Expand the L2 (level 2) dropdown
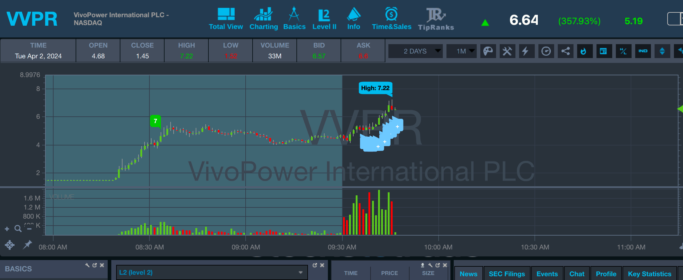 (212, 272)
